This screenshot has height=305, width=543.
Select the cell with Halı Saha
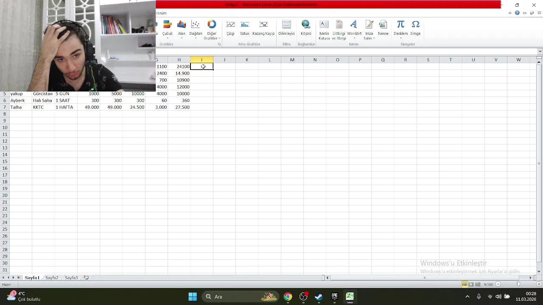43,100
